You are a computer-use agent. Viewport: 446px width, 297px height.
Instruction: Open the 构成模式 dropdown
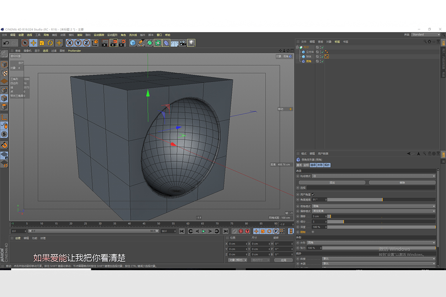point(373,176)
